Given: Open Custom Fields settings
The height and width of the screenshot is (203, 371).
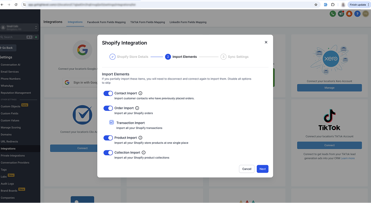Looking at the screenshot, I should click(x=10, y=114).
